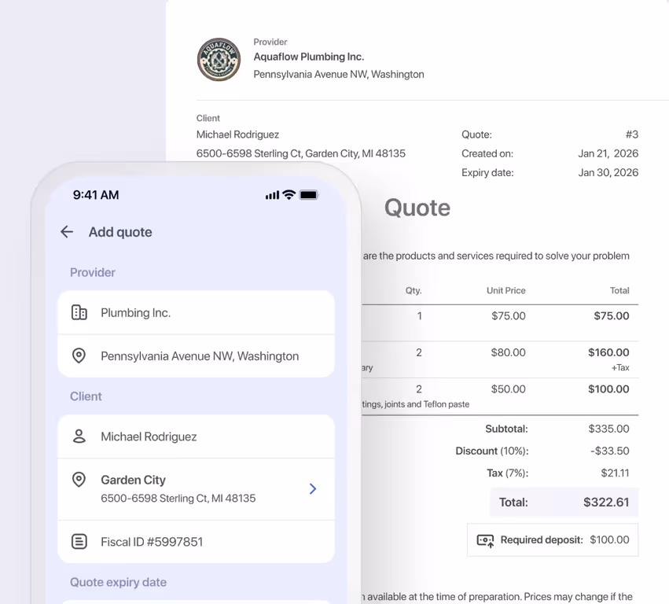
Task: Click the document icon beside Fiscal ID
Action: click(x=79, y=542)
